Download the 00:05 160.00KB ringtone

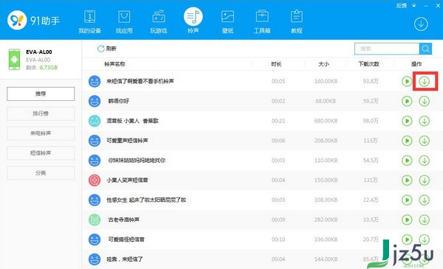424,82
